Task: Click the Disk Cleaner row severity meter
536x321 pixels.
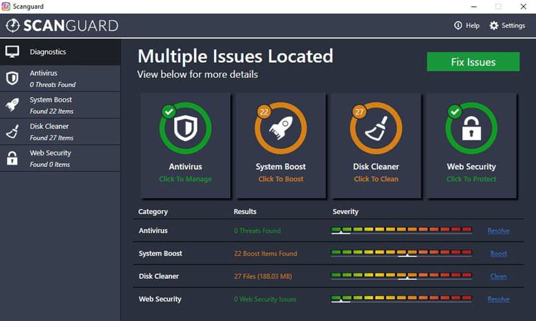Action: tap(401, 276)
